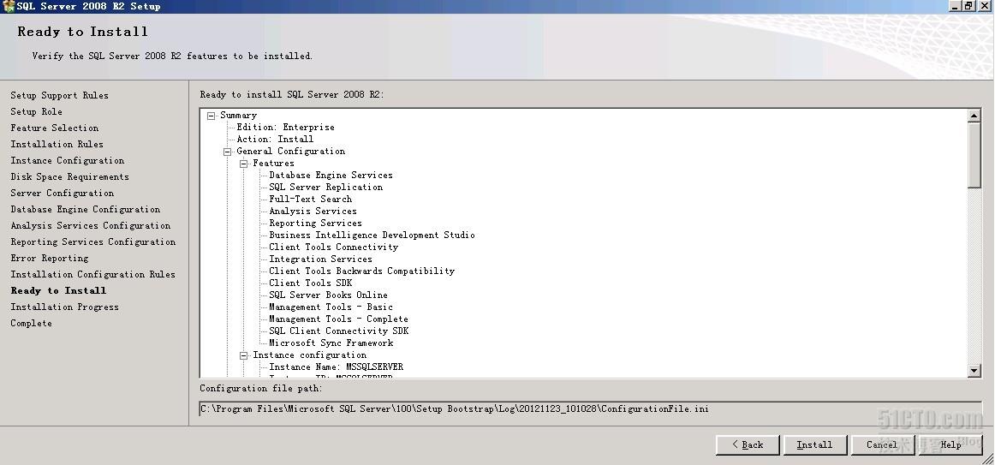Click the Help button
995x465 pixels.
tap(950, 444)
